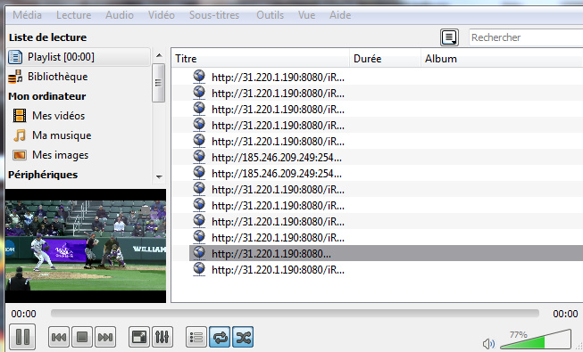Adjust the volume slider at 77%
This screenshot has width=583, height=352.
536,340
